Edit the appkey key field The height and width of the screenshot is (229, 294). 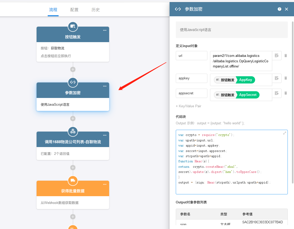[191, 78]
